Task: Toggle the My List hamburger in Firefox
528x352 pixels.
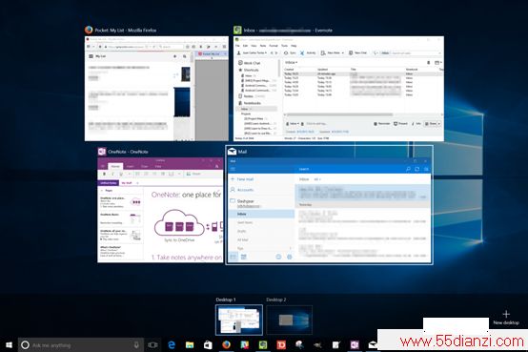Action: (91, 56)
